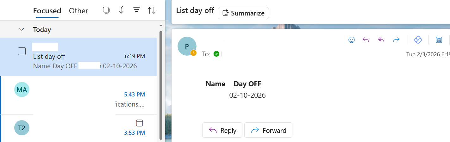Click the reply arrow icon in header
This screenshot has width=450, height=142.
click(366, 40)
